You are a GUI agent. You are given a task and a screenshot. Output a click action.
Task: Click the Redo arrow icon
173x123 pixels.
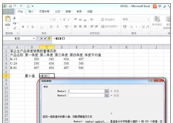click(21, 6)
